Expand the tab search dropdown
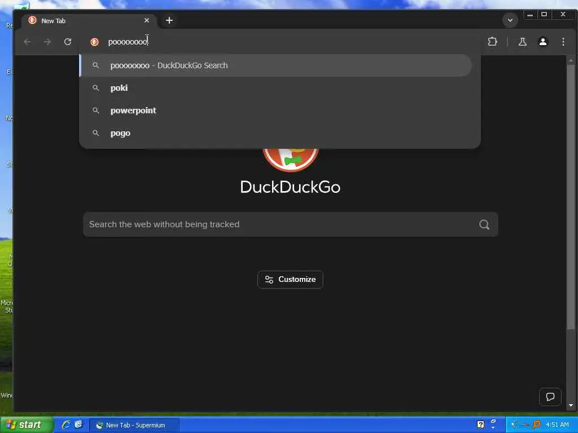This screenshot has height=433, width=578. (510, 20)
